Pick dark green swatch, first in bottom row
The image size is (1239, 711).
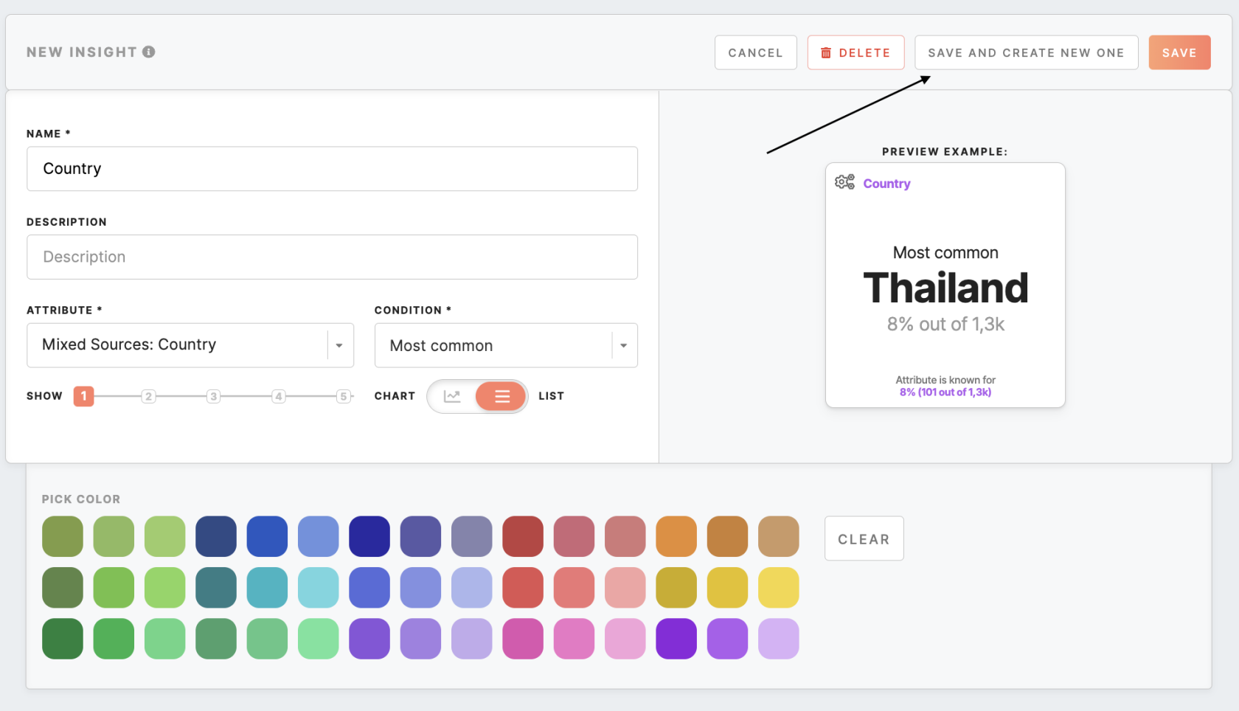[x=63, y=639]
